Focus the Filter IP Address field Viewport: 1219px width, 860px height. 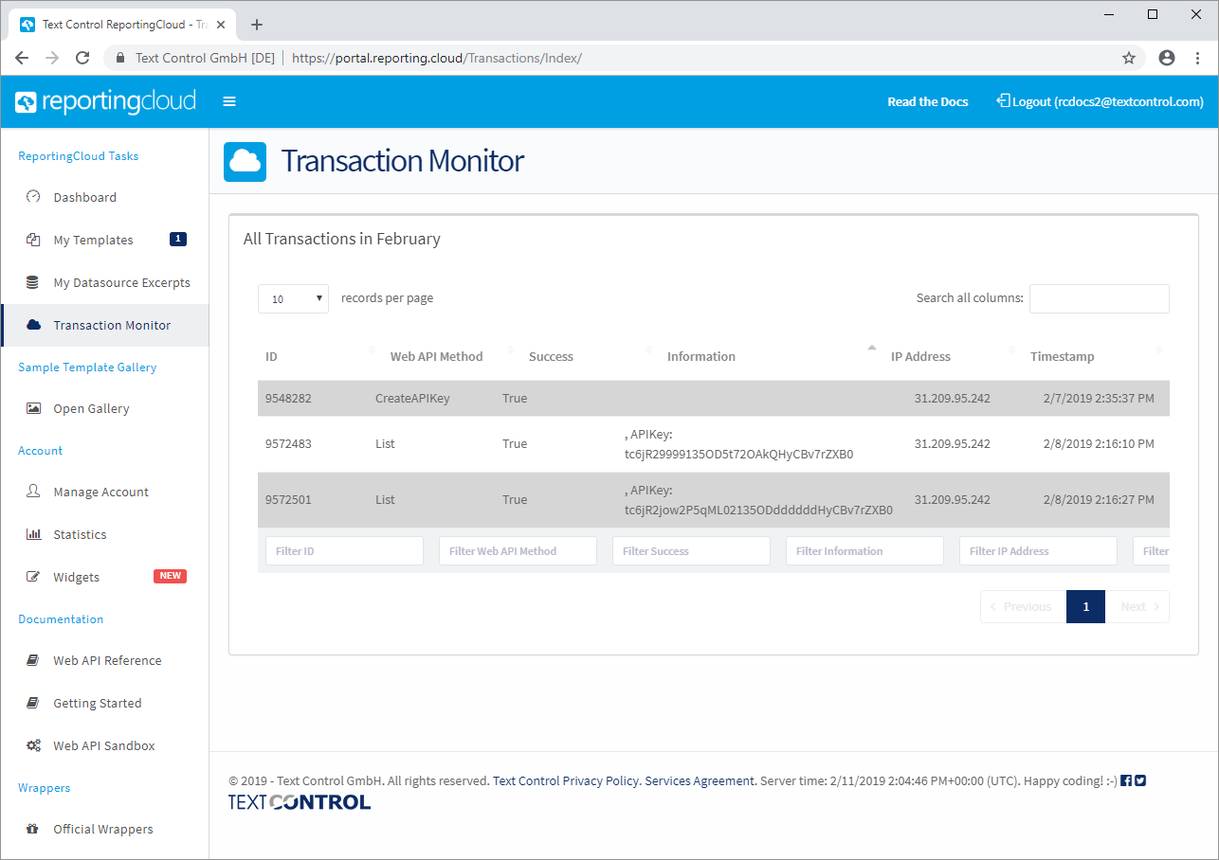click(1038, 551)
